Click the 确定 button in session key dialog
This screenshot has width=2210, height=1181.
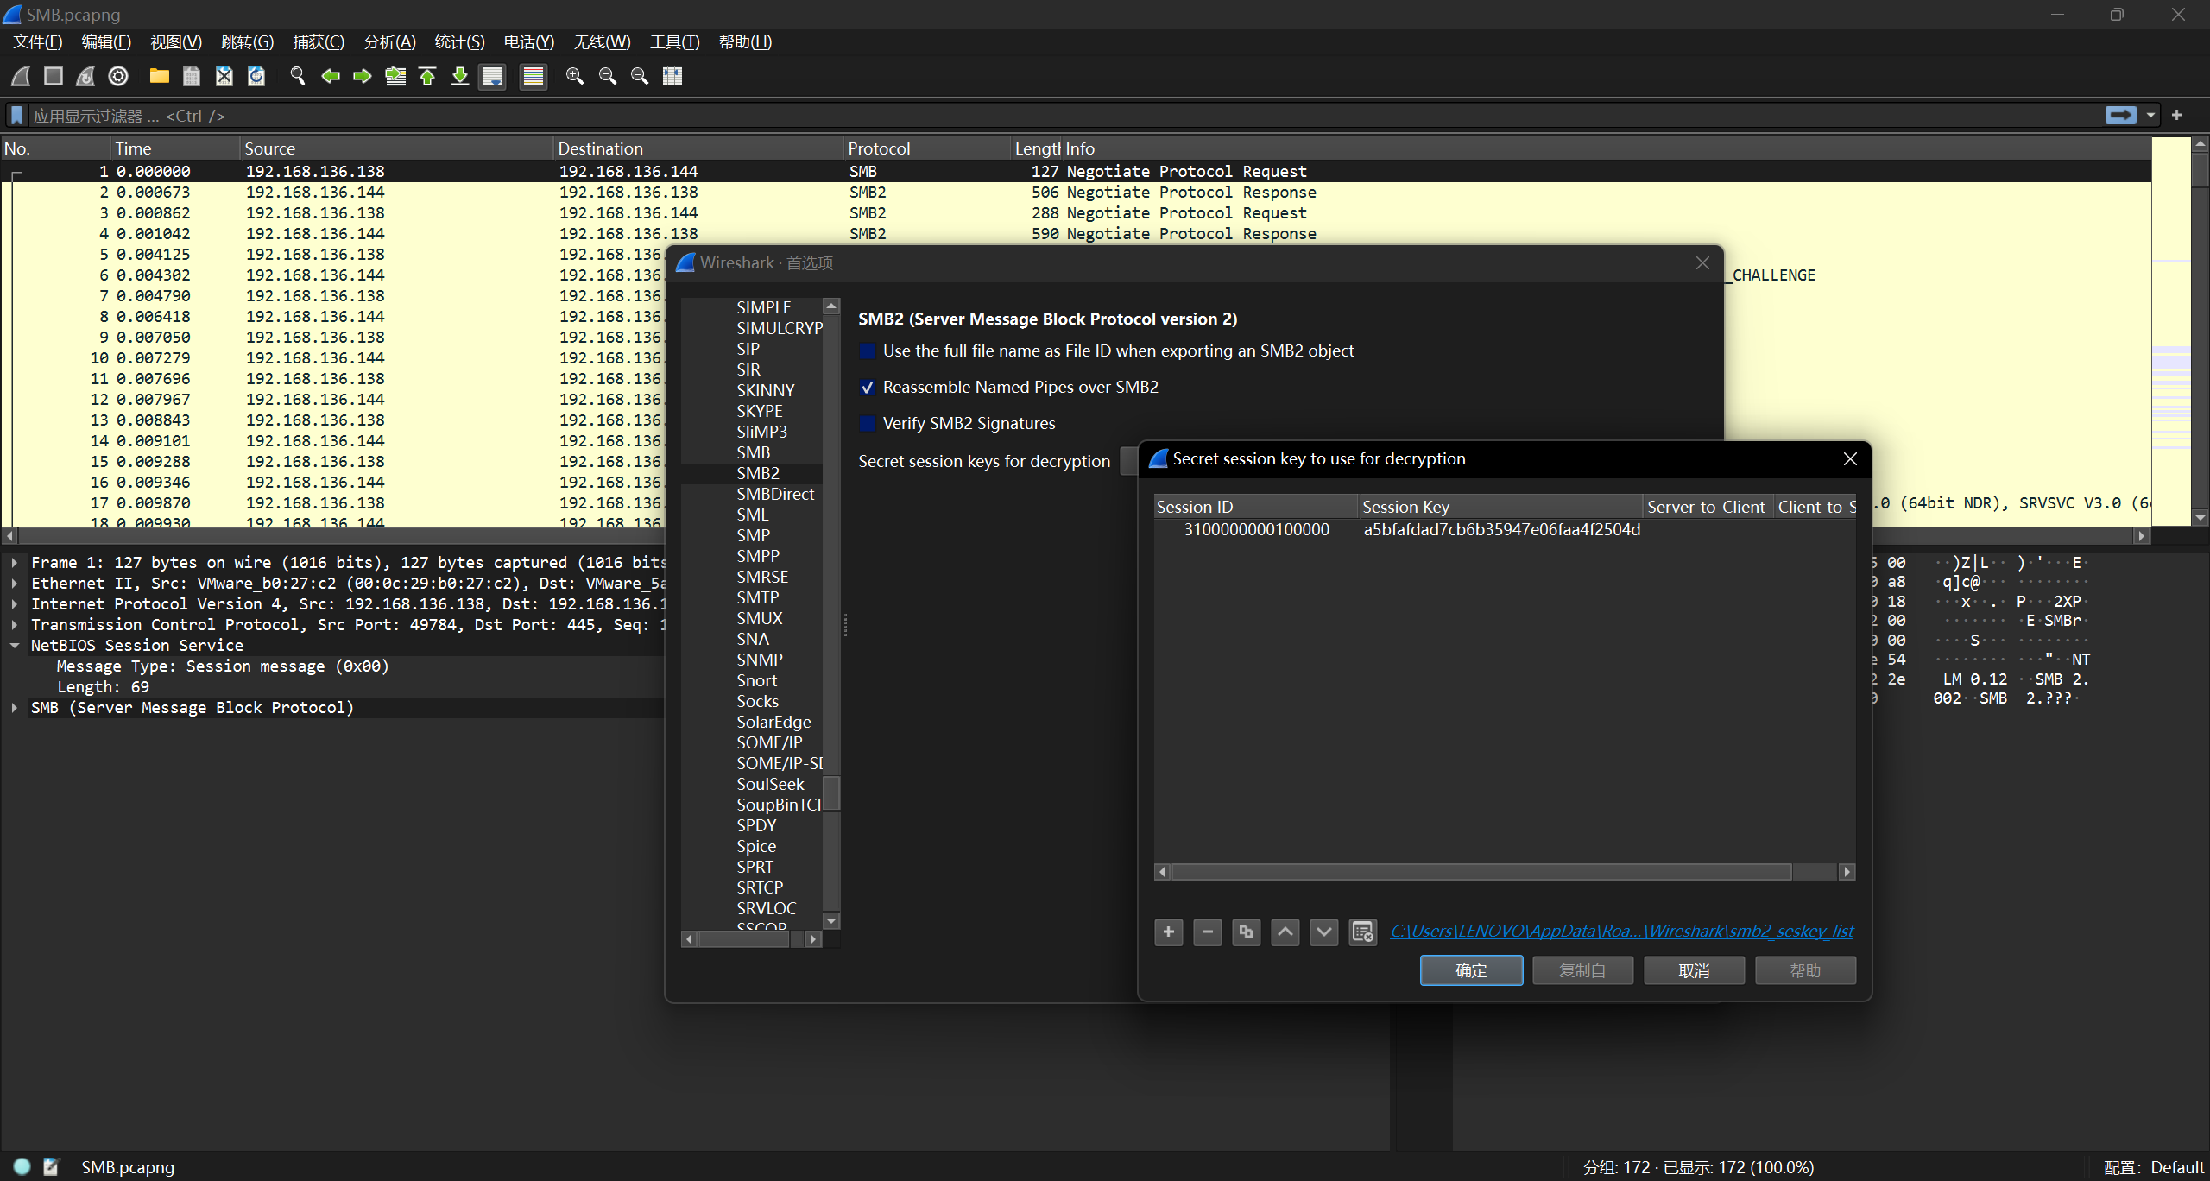point(1471,970)
